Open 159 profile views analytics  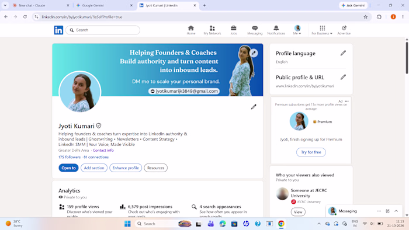(x=83, y=207)
